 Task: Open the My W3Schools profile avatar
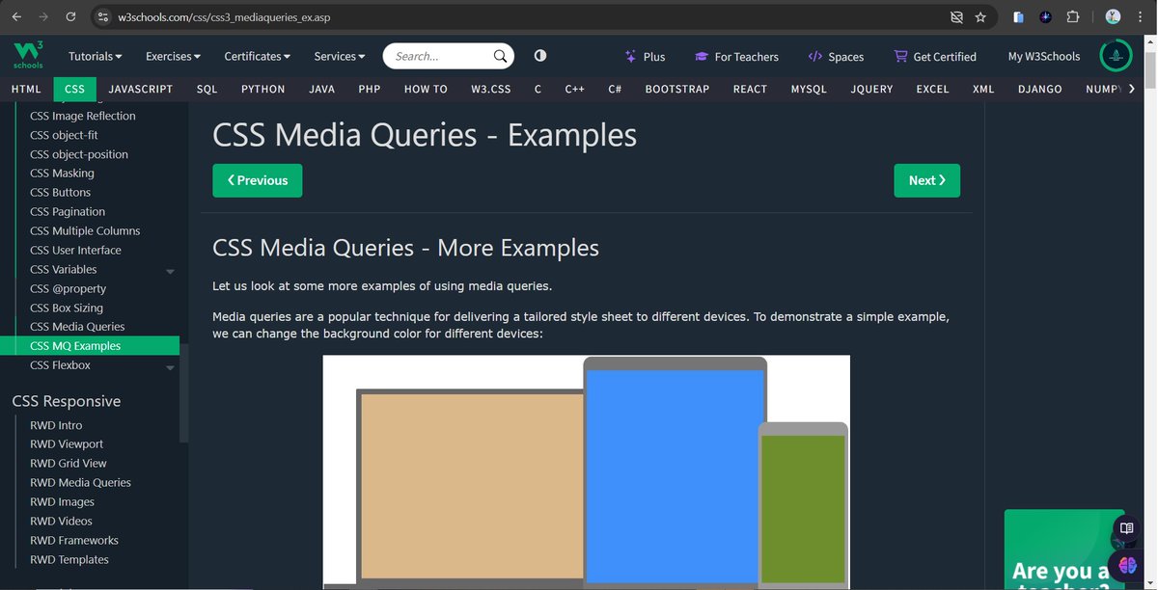click(x=1116, y=55)
